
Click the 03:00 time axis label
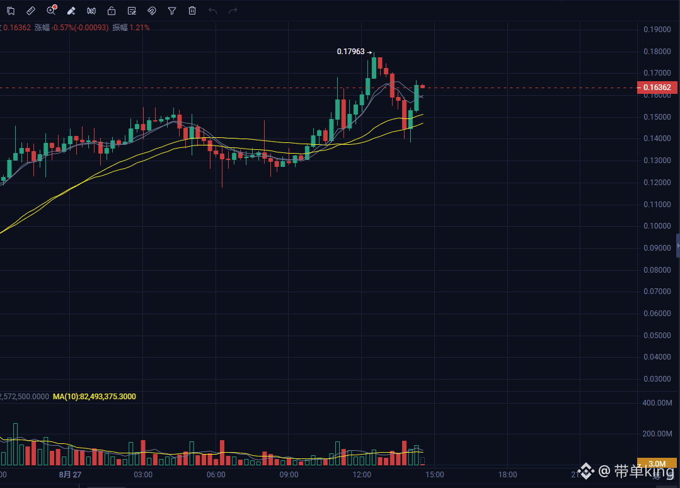[x=143, y=475]
